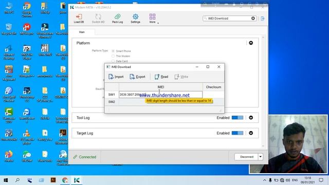
Task: Close the IMEI Download dialog
Action: (x=219, y=67)
